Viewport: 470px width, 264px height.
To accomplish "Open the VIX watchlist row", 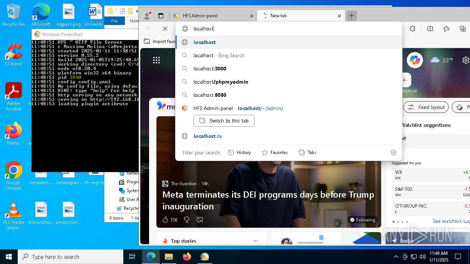I will click(431, 175).
